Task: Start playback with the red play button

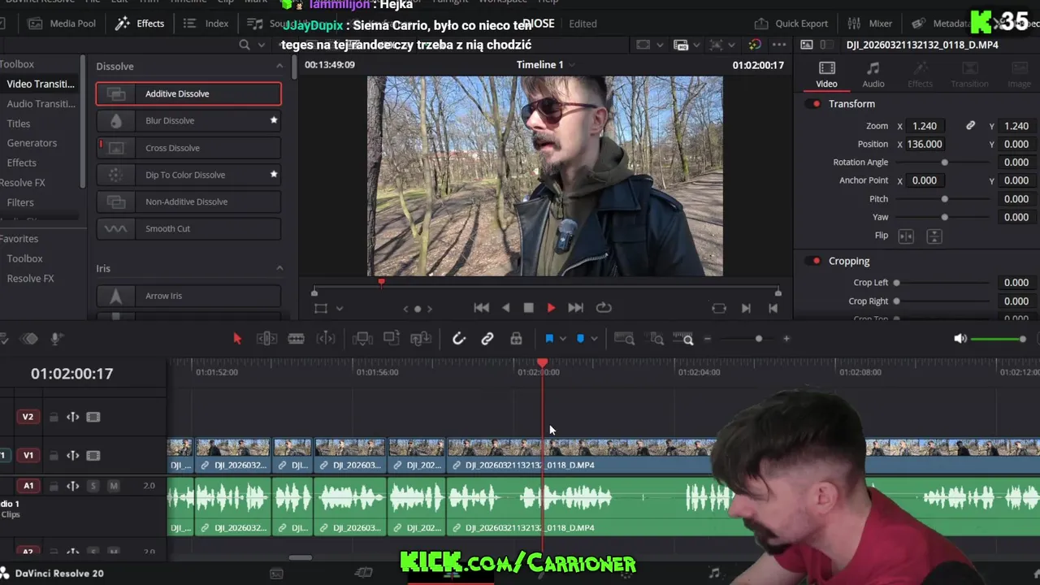Action: click(x=551, y=308)
